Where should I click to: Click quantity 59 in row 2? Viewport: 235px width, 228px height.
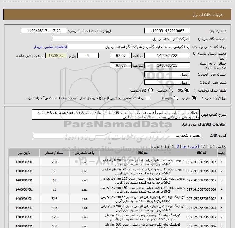(x=55, y=171)
